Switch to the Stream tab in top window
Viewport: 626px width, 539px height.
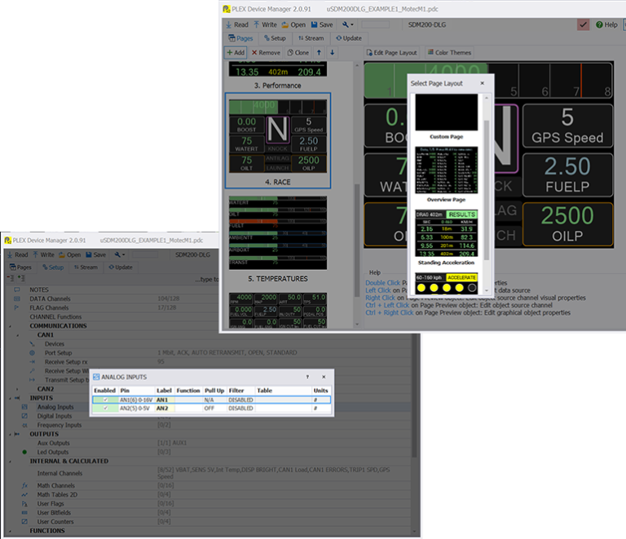[311, 38]
